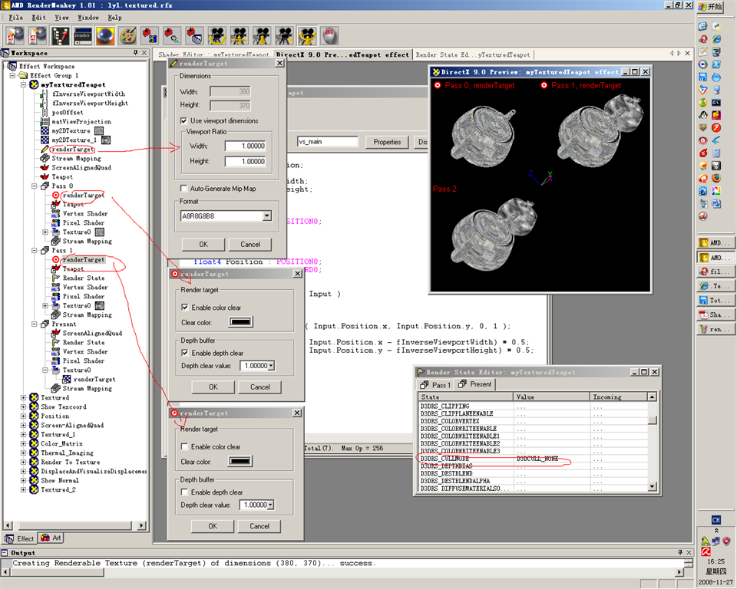Enable Auto-Generate Mip Map checkbox
The image size is (737, 589).
[183, 189]
